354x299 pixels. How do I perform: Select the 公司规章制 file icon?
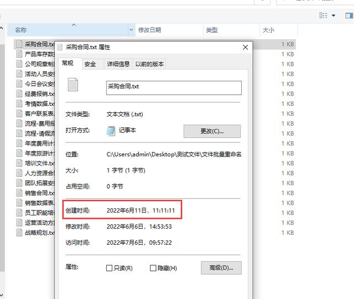[19, 64]
